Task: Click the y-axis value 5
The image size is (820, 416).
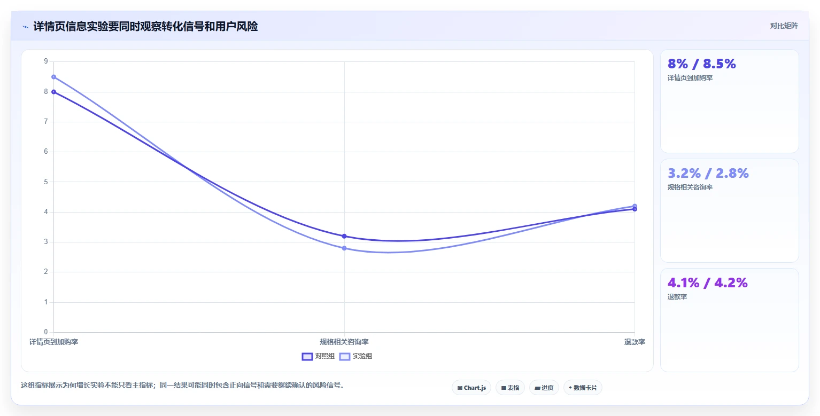Action: 46,182
